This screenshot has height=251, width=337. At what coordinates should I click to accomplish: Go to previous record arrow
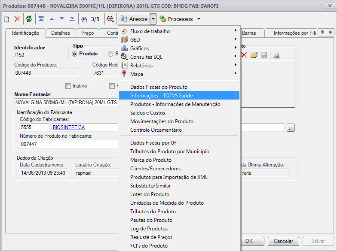point(52,19)
